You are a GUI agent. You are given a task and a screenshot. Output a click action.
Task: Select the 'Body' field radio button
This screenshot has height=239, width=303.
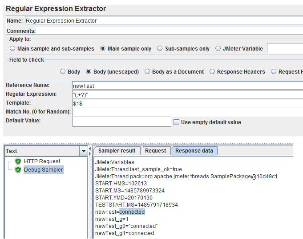tap(63, 72)
